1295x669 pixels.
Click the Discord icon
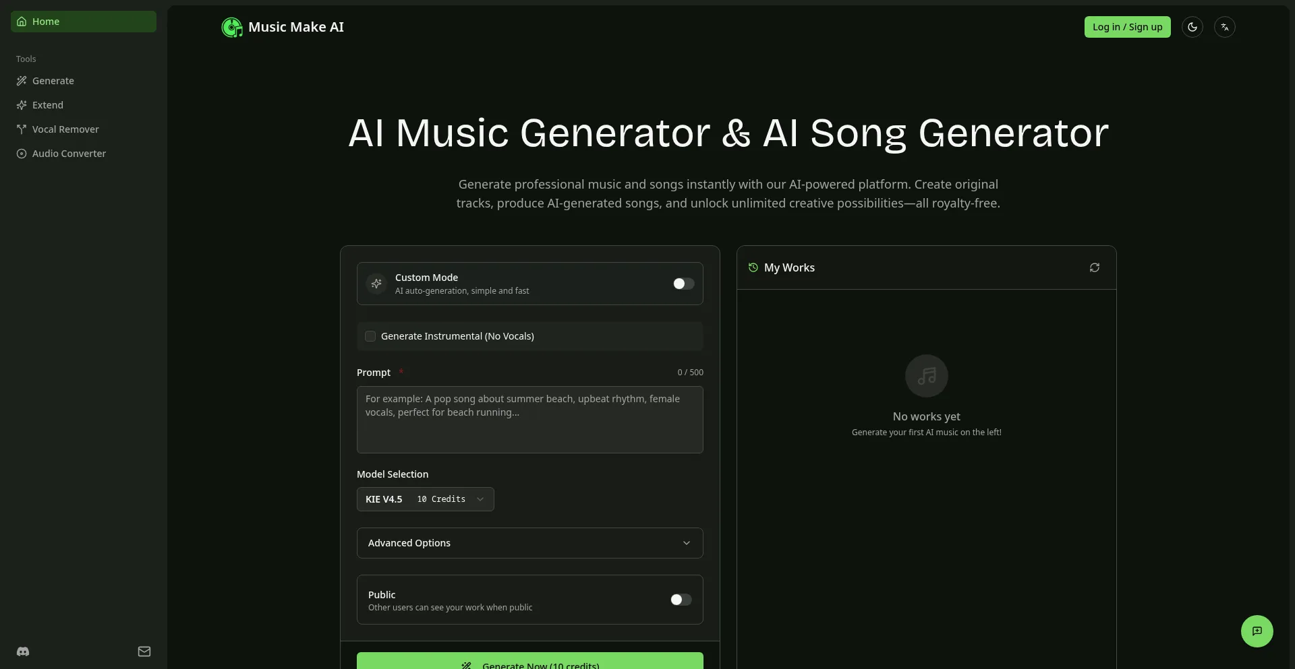tap(23, 651)
